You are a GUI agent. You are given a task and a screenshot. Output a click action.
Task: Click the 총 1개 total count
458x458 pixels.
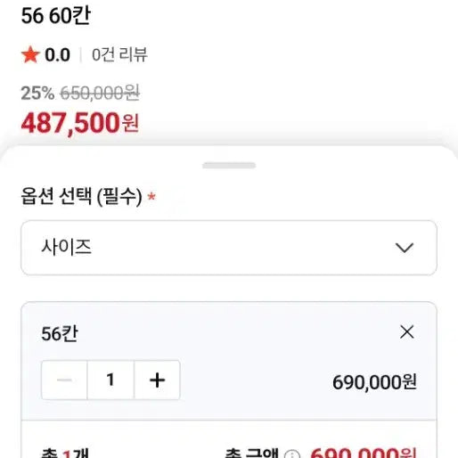[x=65, y=454]
